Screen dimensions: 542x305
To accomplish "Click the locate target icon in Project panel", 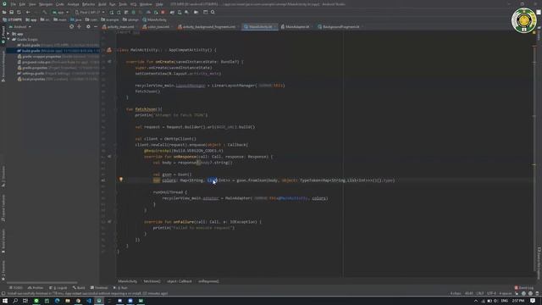I will point(71,26).
